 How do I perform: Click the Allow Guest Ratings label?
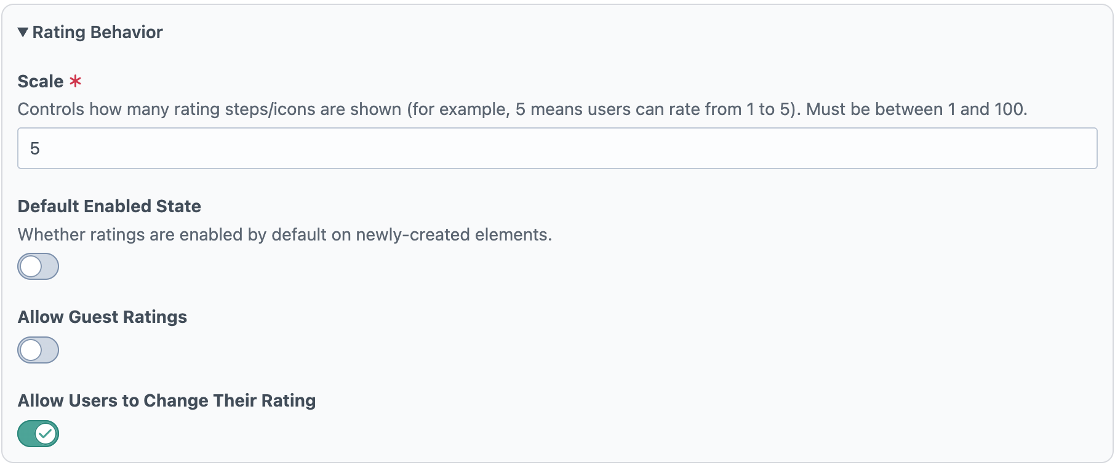click(102, 317)
